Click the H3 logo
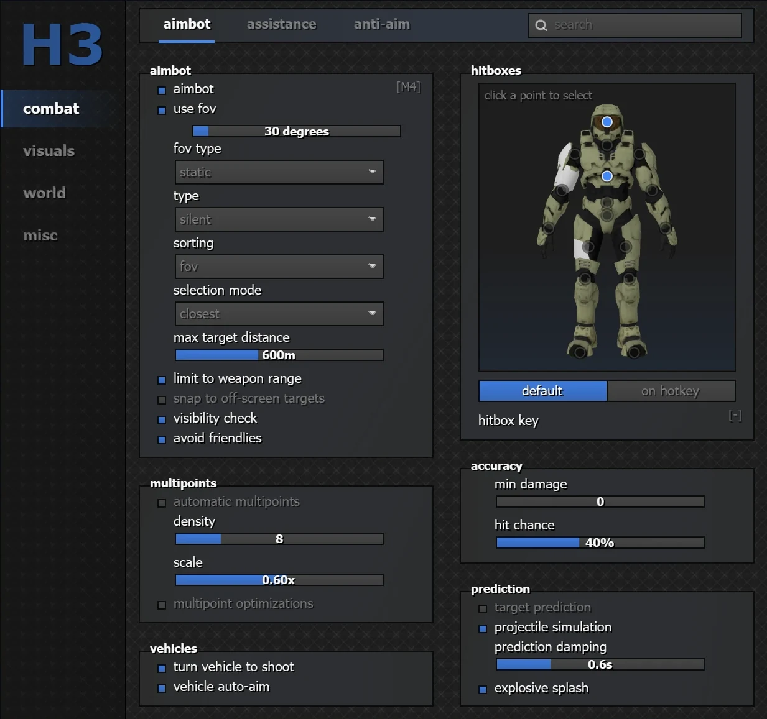767x719 pixels. click(x=62, y=45)
